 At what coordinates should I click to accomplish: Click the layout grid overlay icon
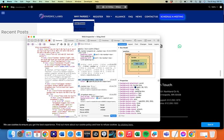point(68,44)
